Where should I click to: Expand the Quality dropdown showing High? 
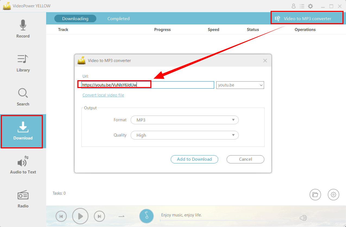(x=185, y=135)
